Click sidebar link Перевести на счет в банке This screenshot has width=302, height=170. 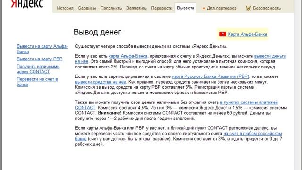(x=37, y=82)
